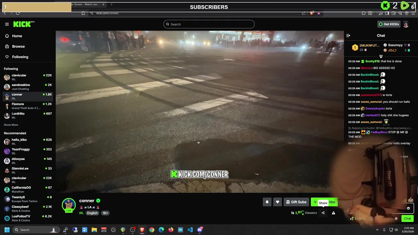The width and height of the screenshot is (418, 235).
Task: Open LosPollosTV channel
Action: 28,218
